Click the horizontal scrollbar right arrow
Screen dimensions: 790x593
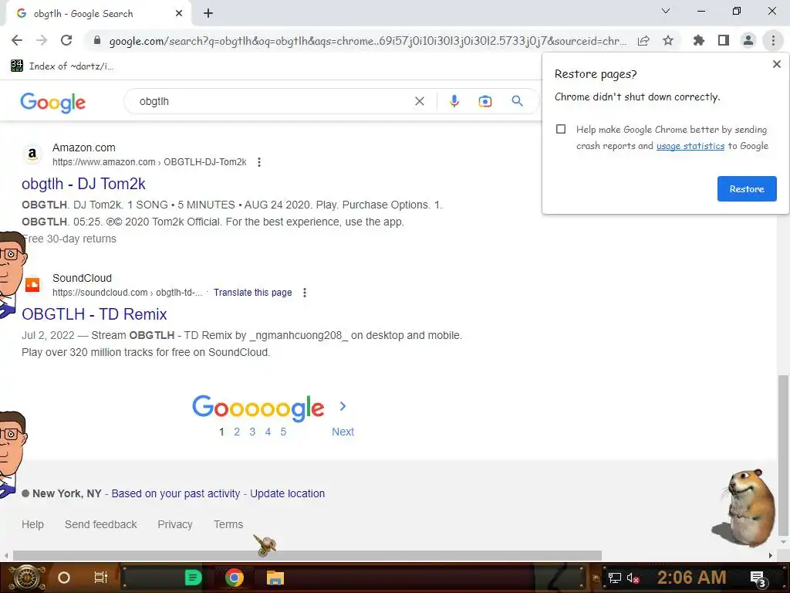click(x=771, y=555)
